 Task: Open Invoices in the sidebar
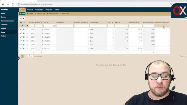[x=3, y=28]
